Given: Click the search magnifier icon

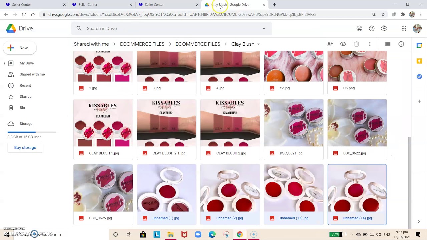Looking at the screenshot, I should click(79, 28).
